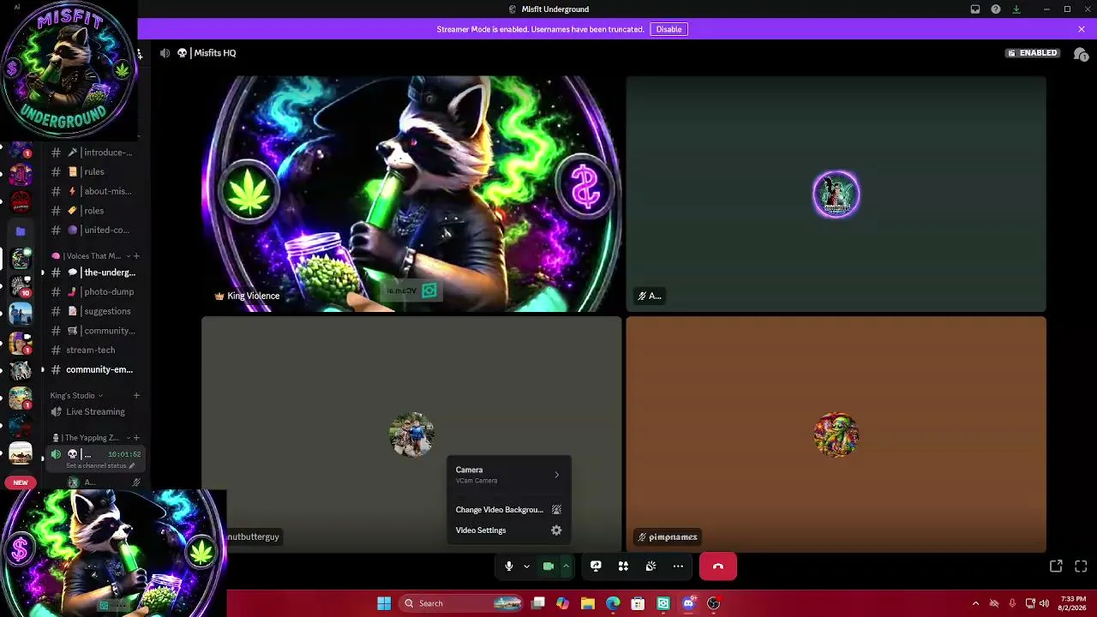Start an activity from the call bar
The width and height of the screenshot is (1097, 617).
(623, 566)
